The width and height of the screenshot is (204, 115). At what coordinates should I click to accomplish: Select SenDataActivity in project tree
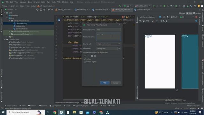pyautogui.click(x=22, y=29)
